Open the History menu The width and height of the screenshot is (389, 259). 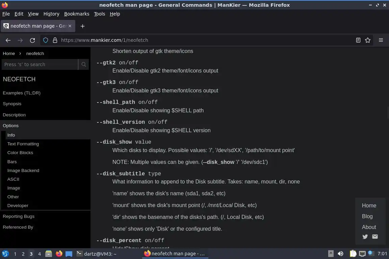(x=51, y=14)
